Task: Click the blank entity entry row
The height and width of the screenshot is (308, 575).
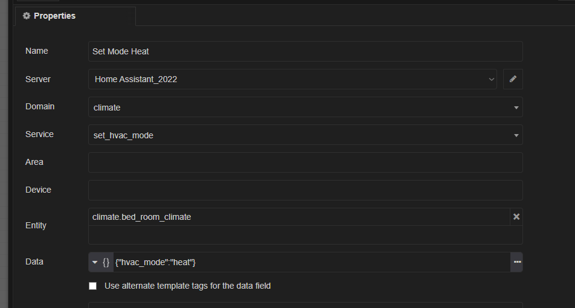Action: (x=306, y=235)
